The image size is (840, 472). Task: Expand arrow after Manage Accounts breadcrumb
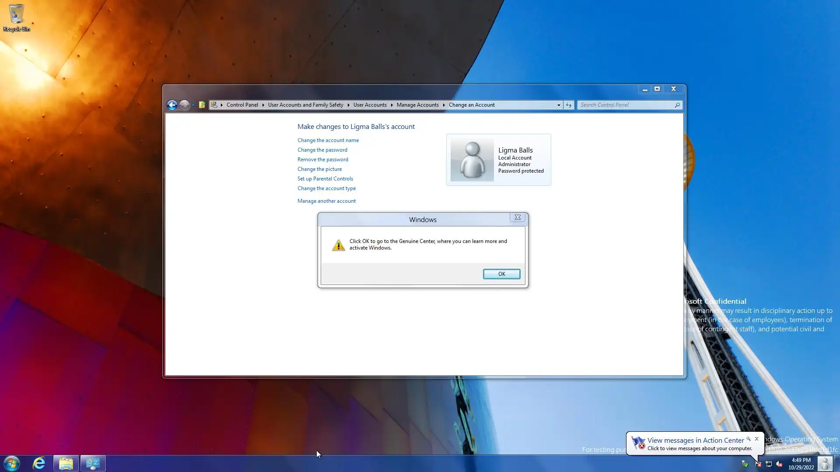444,105
